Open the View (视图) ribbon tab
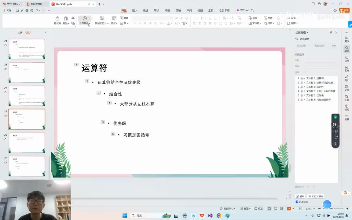Screen dimensions: 352x220 pyautogui.click(x=200, y=10)
